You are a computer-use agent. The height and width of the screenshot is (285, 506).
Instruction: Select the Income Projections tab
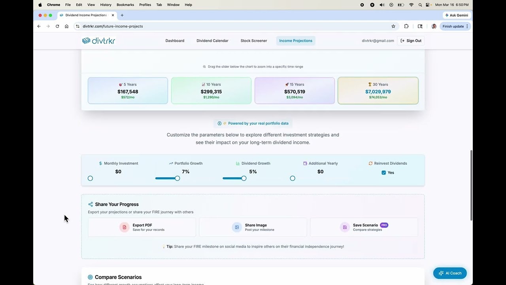pos(296,41)
